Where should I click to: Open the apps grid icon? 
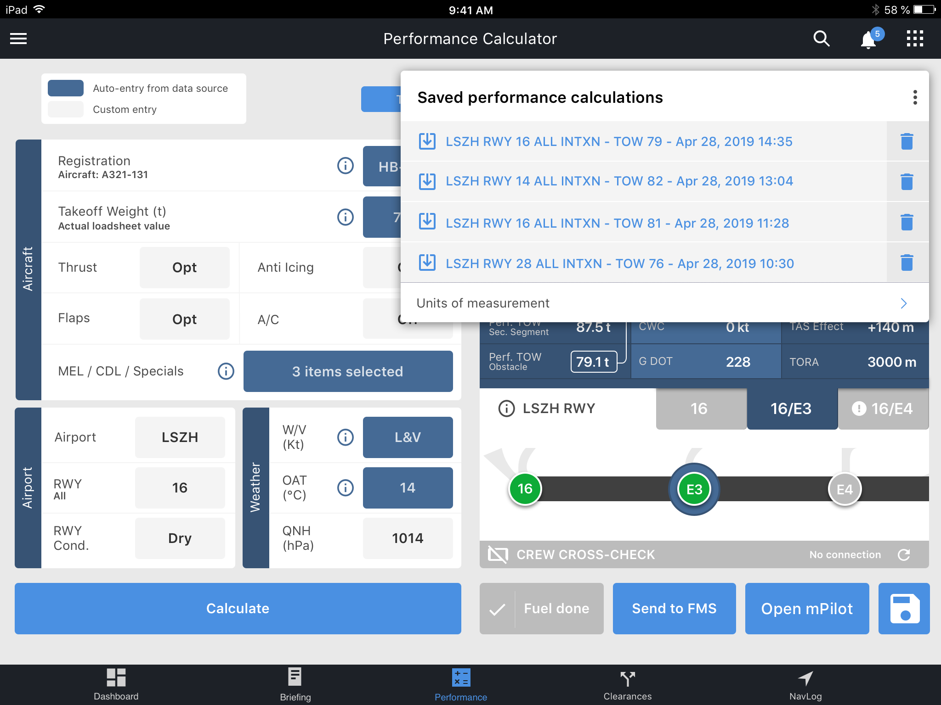(x=914, y=39)
